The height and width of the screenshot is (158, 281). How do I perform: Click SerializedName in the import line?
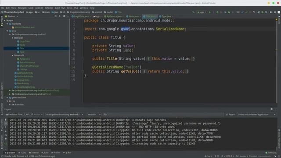(170, 29)
